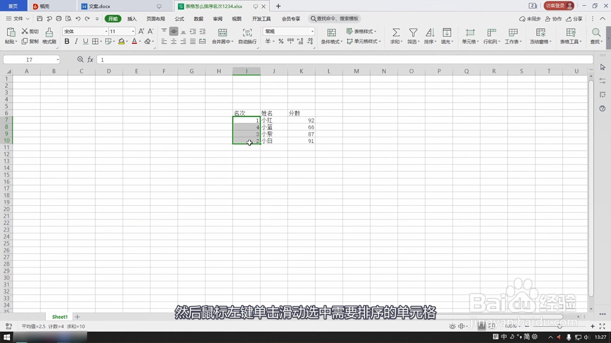Click the Fill 填充 icon
The height and width of the screenshot is (343, 611).
click(447, 32)
